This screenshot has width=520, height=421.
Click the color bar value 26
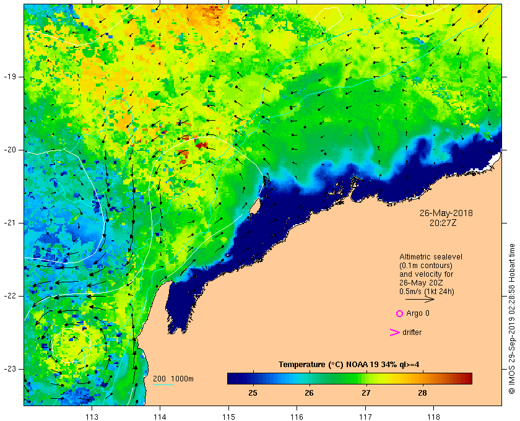(309, 393)
